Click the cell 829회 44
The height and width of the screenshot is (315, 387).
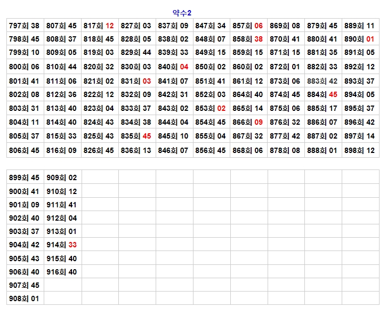[x=136, y=53]
